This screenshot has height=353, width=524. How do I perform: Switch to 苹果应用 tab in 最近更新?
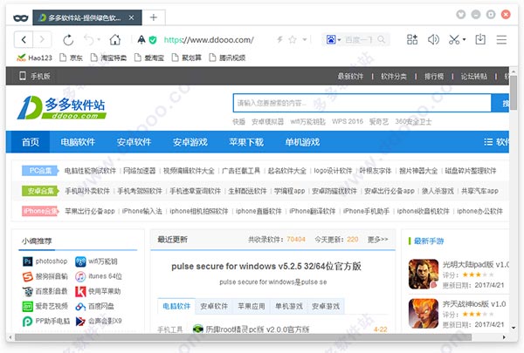pos(252,306)
